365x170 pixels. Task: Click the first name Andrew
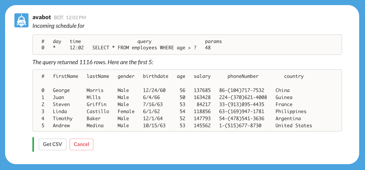(x=61, y=125)
